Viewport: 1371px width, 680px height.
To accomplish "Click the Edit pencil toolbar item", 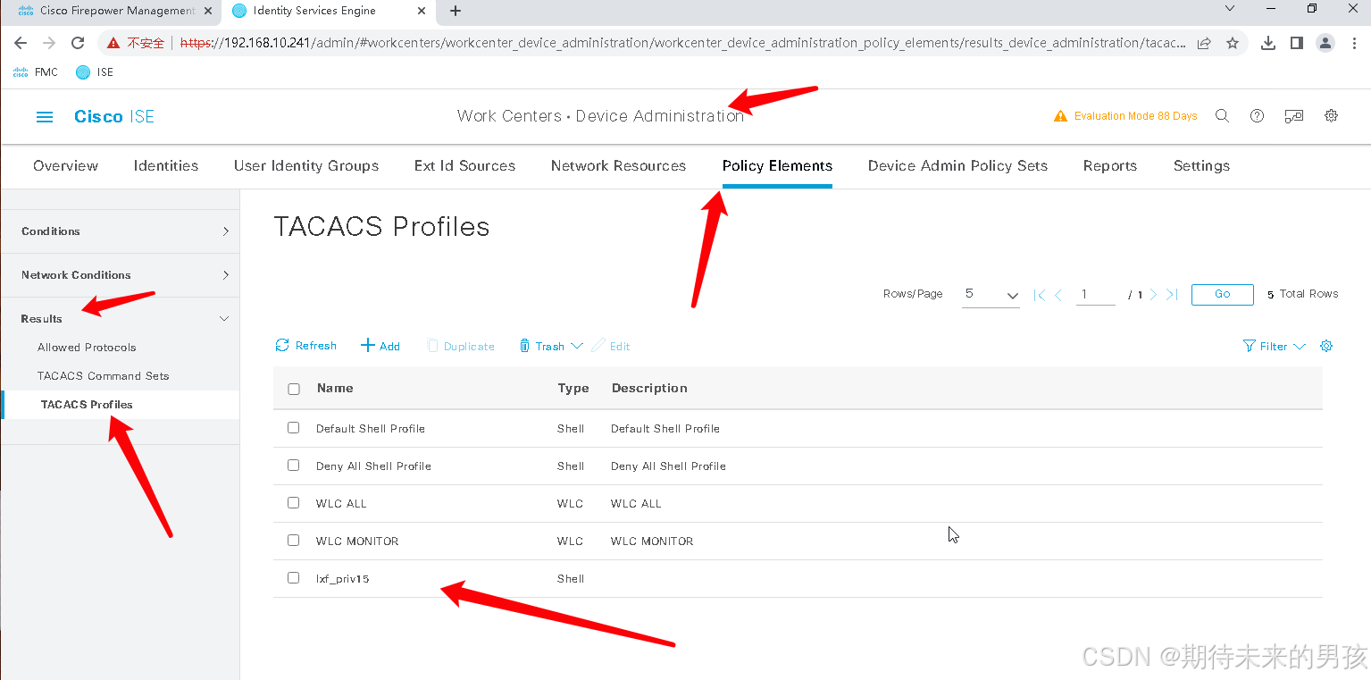I will coord(611,346).
